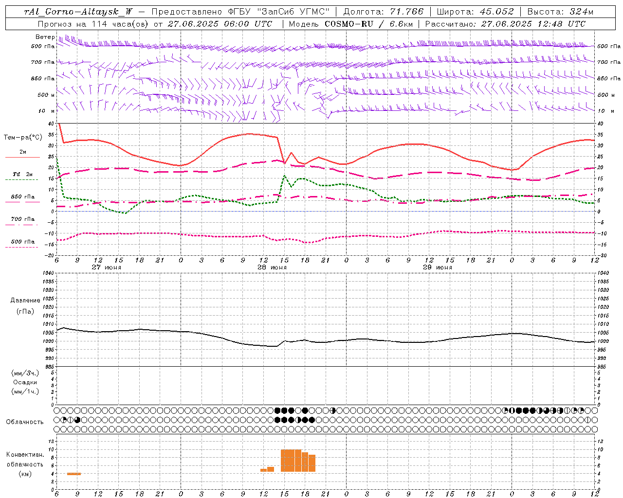Click the (мм/3ч.) precipitation unit label
Viewport: 623px width, 498px height.
click(x=25, y=373)
